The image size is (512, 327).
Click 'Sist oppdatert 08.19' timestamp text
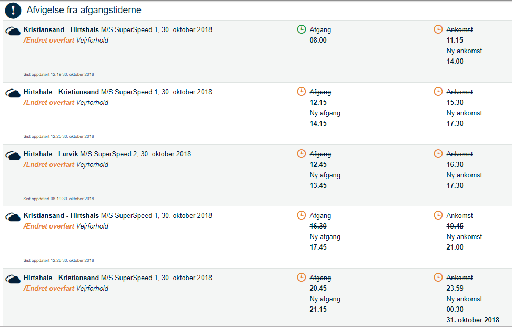click(58, 199)
